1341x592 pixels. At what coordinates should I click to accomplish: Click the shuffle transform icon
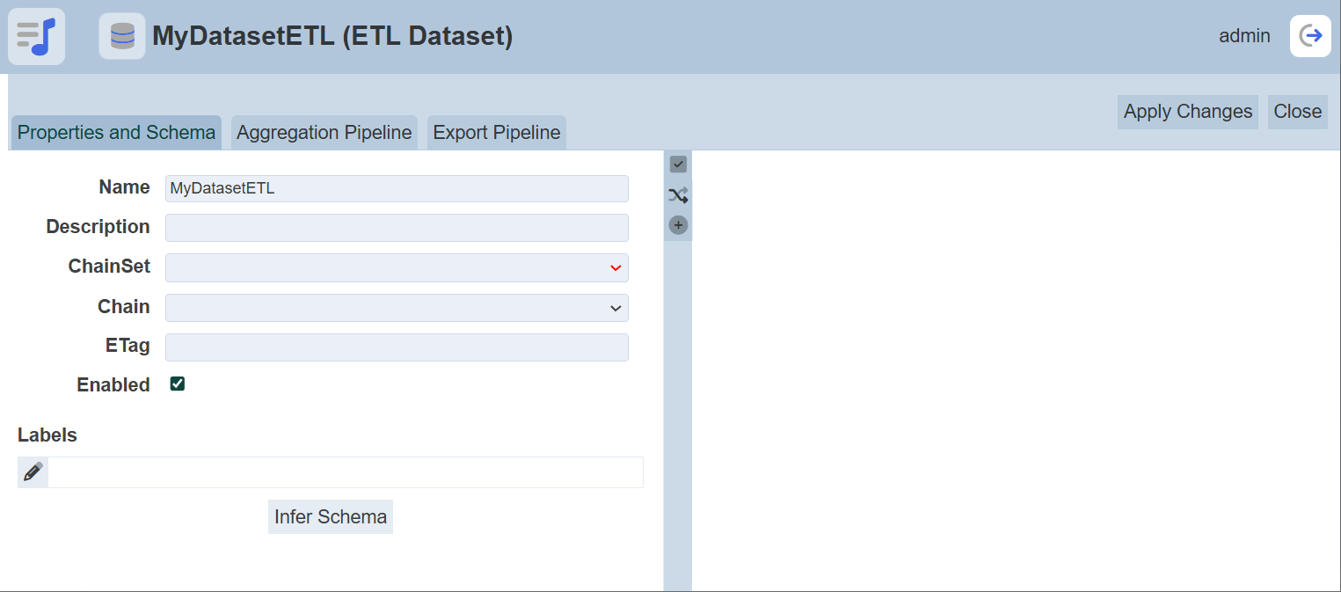678,194
